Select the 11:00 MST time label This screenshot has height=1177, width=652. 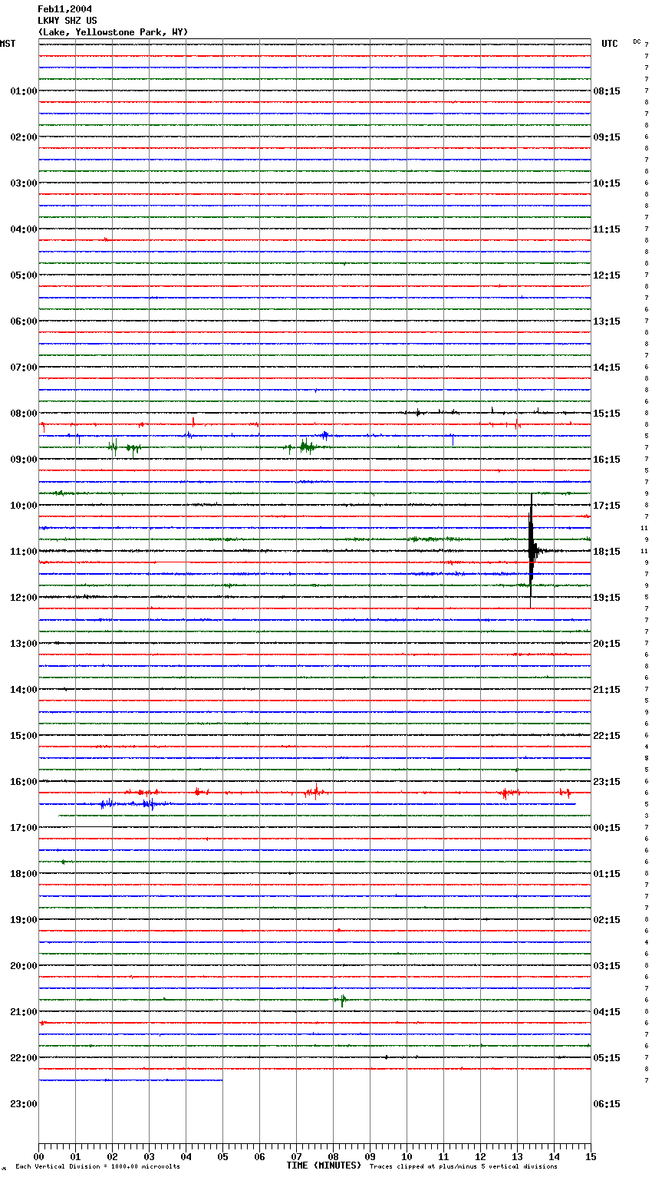tap(23, 552)
